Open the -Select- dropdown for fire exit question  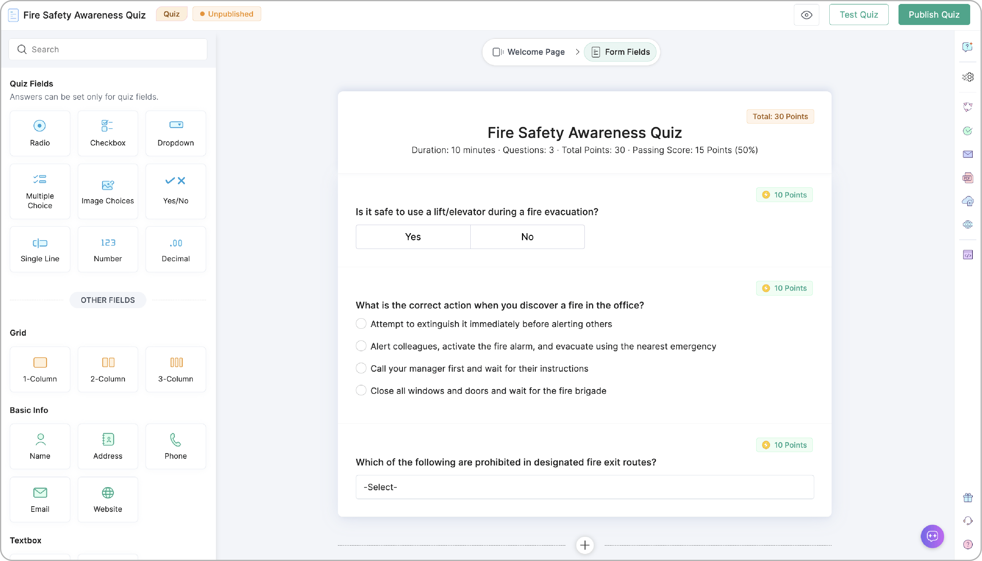pyautogui.click(x=584, y=487)
